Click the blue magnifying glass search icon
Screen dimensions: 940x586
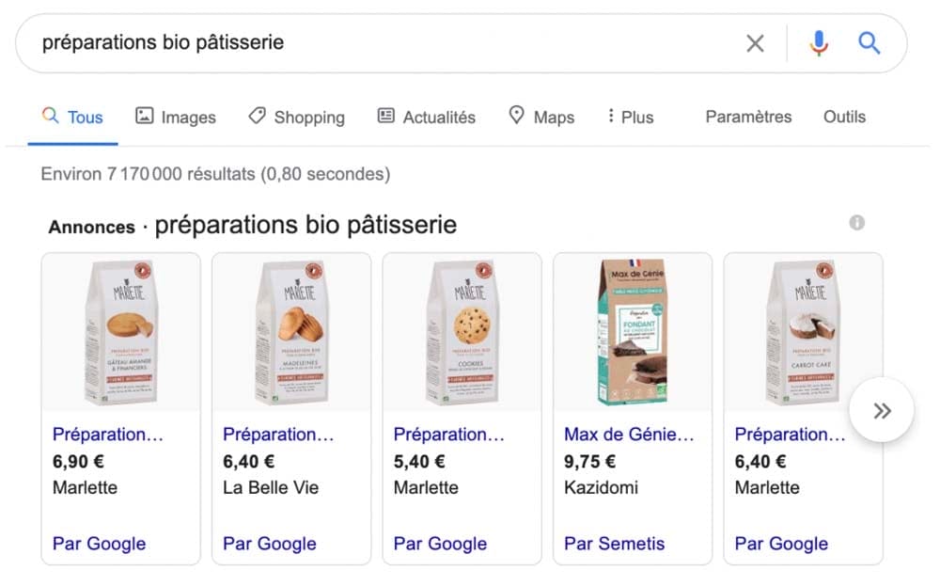[868, 42]
